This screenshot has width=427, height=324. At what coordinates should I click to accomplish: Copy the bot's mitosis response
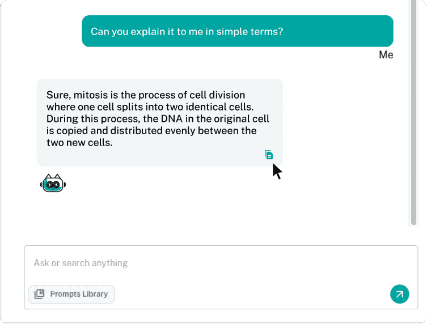point(269,155)
